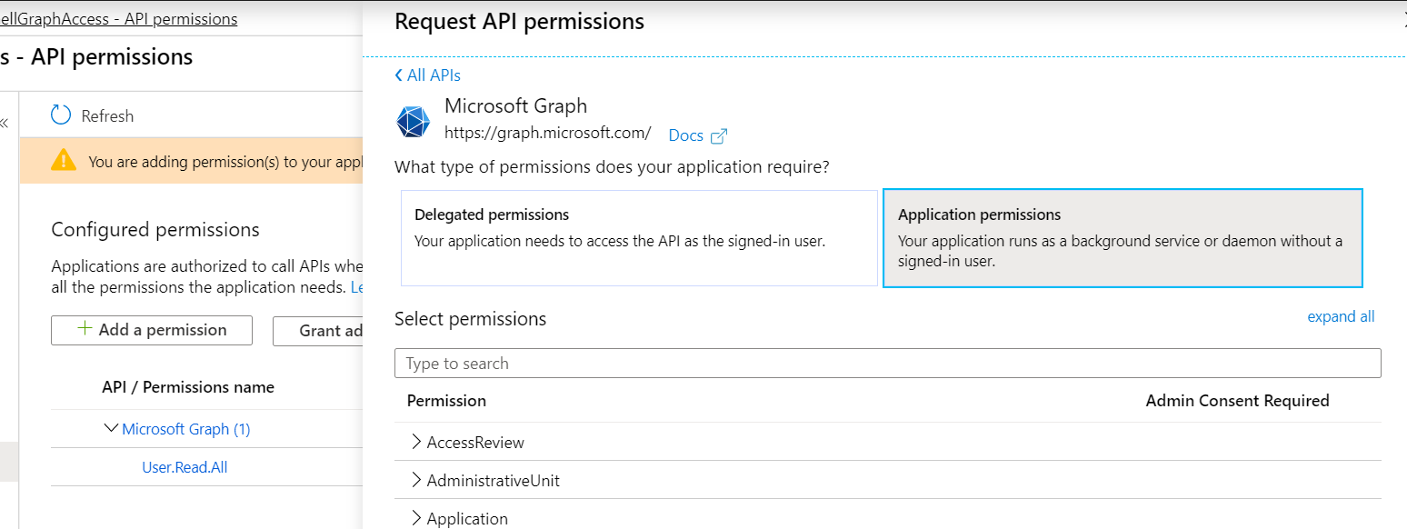Screen dimensions: 1407x529
Task: Click the Add a permission button
Action: coord(152,330)
